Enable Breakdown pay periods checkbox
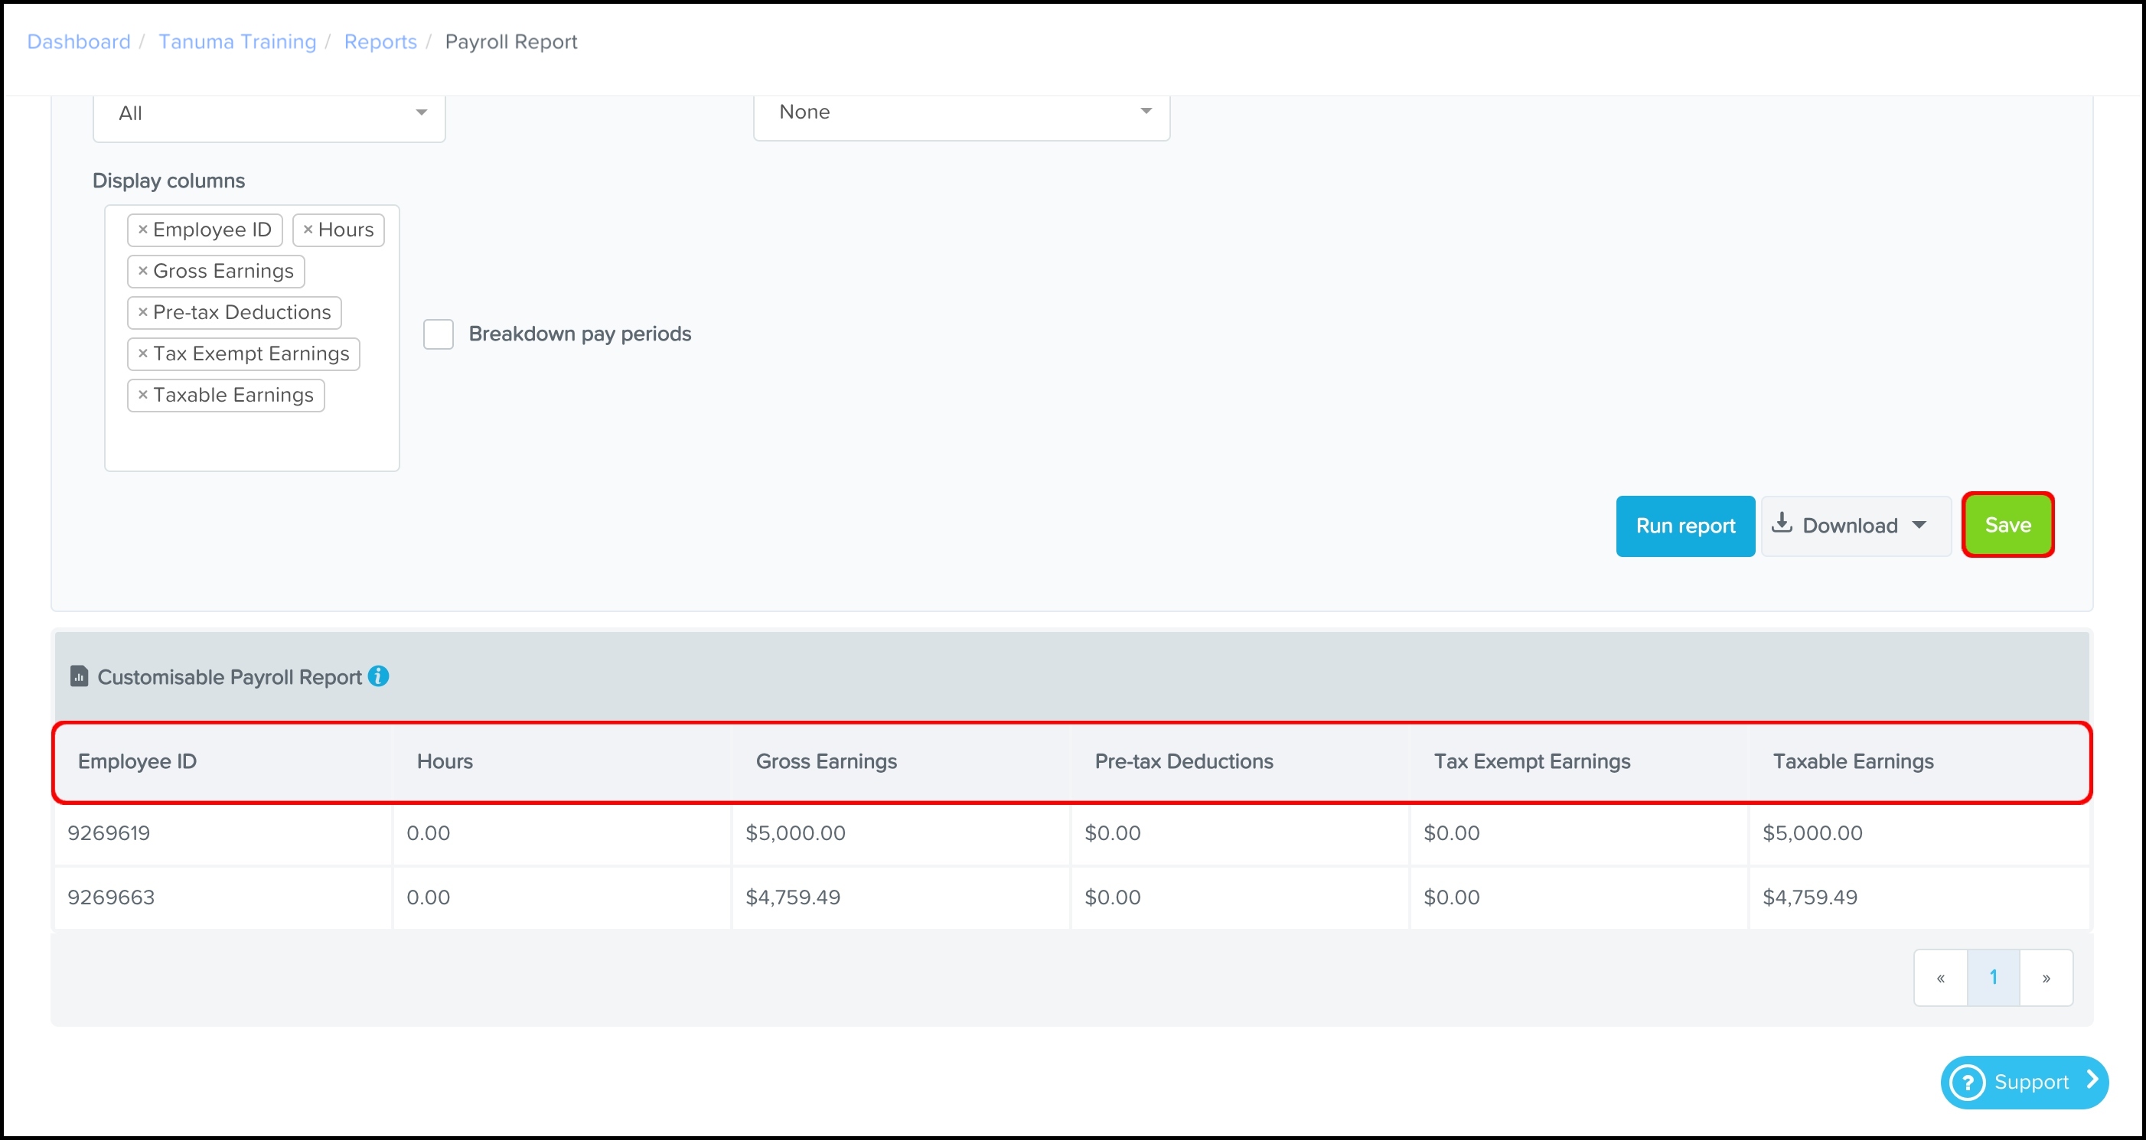The image size is (2146, 1140). (439, 334)
